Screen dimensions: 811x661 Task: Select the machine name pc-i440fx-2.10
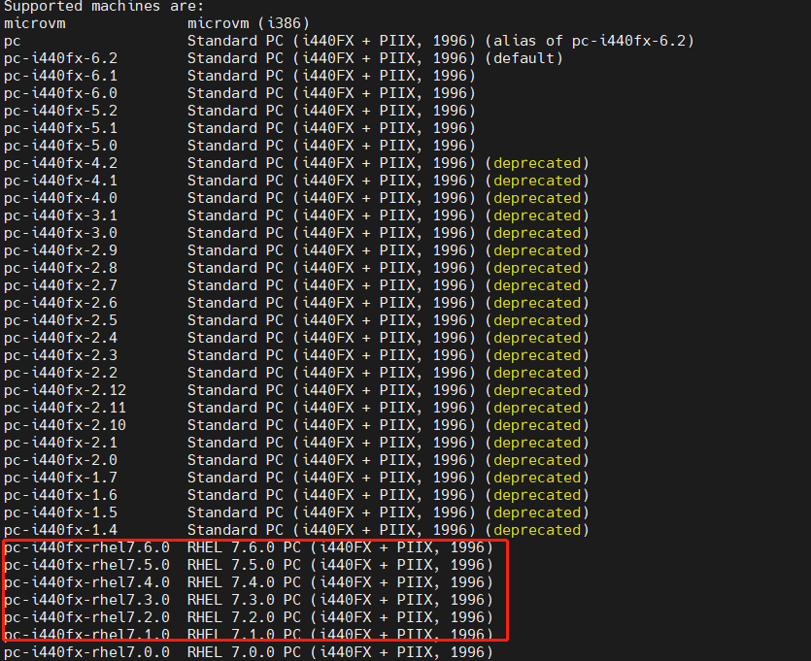65,425
